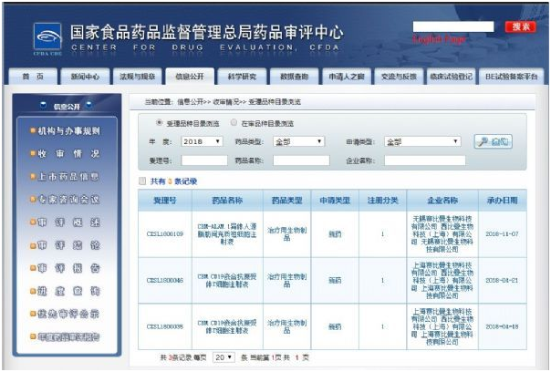Click the blue orb left of 信息公开 header
This screenshot has width=551, height=372.
point(43,104)
